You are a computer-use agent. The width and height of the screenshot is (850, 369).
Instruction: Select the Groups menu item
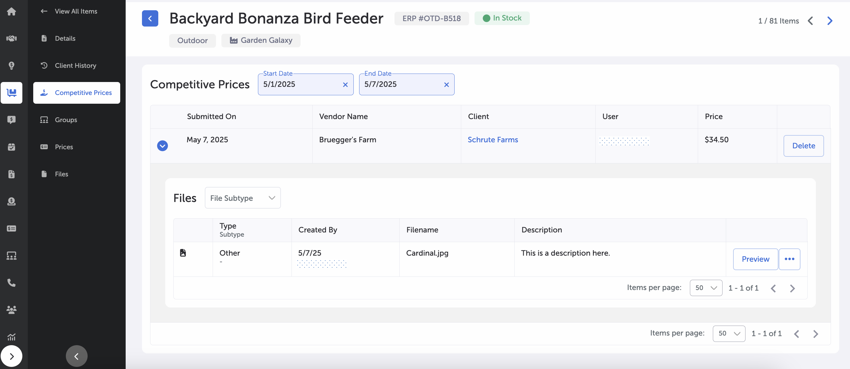(66, 120)
